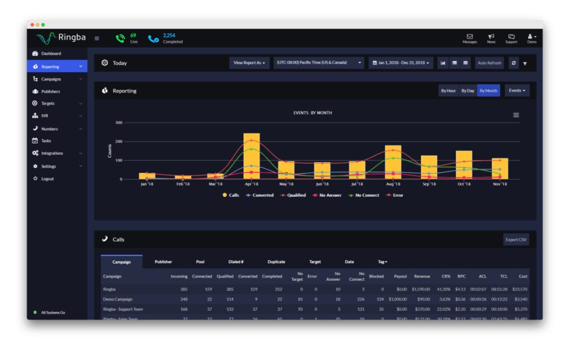Viewport: 570px width, 340px height.
Task: Click the refresh arrows icon
Action: pos(514,63)
